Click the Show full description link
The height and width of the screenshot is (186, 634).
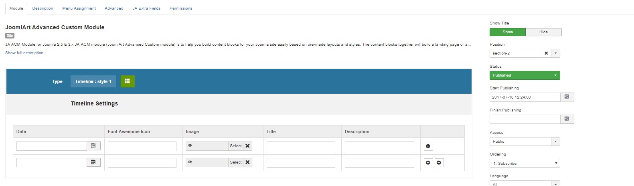(x=26, y=53)
